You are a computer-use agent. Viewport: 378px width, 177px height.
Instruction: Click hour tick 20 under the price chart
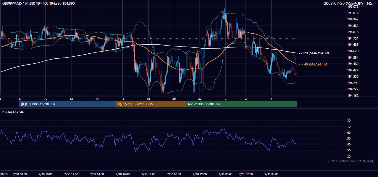coord(174,99)
